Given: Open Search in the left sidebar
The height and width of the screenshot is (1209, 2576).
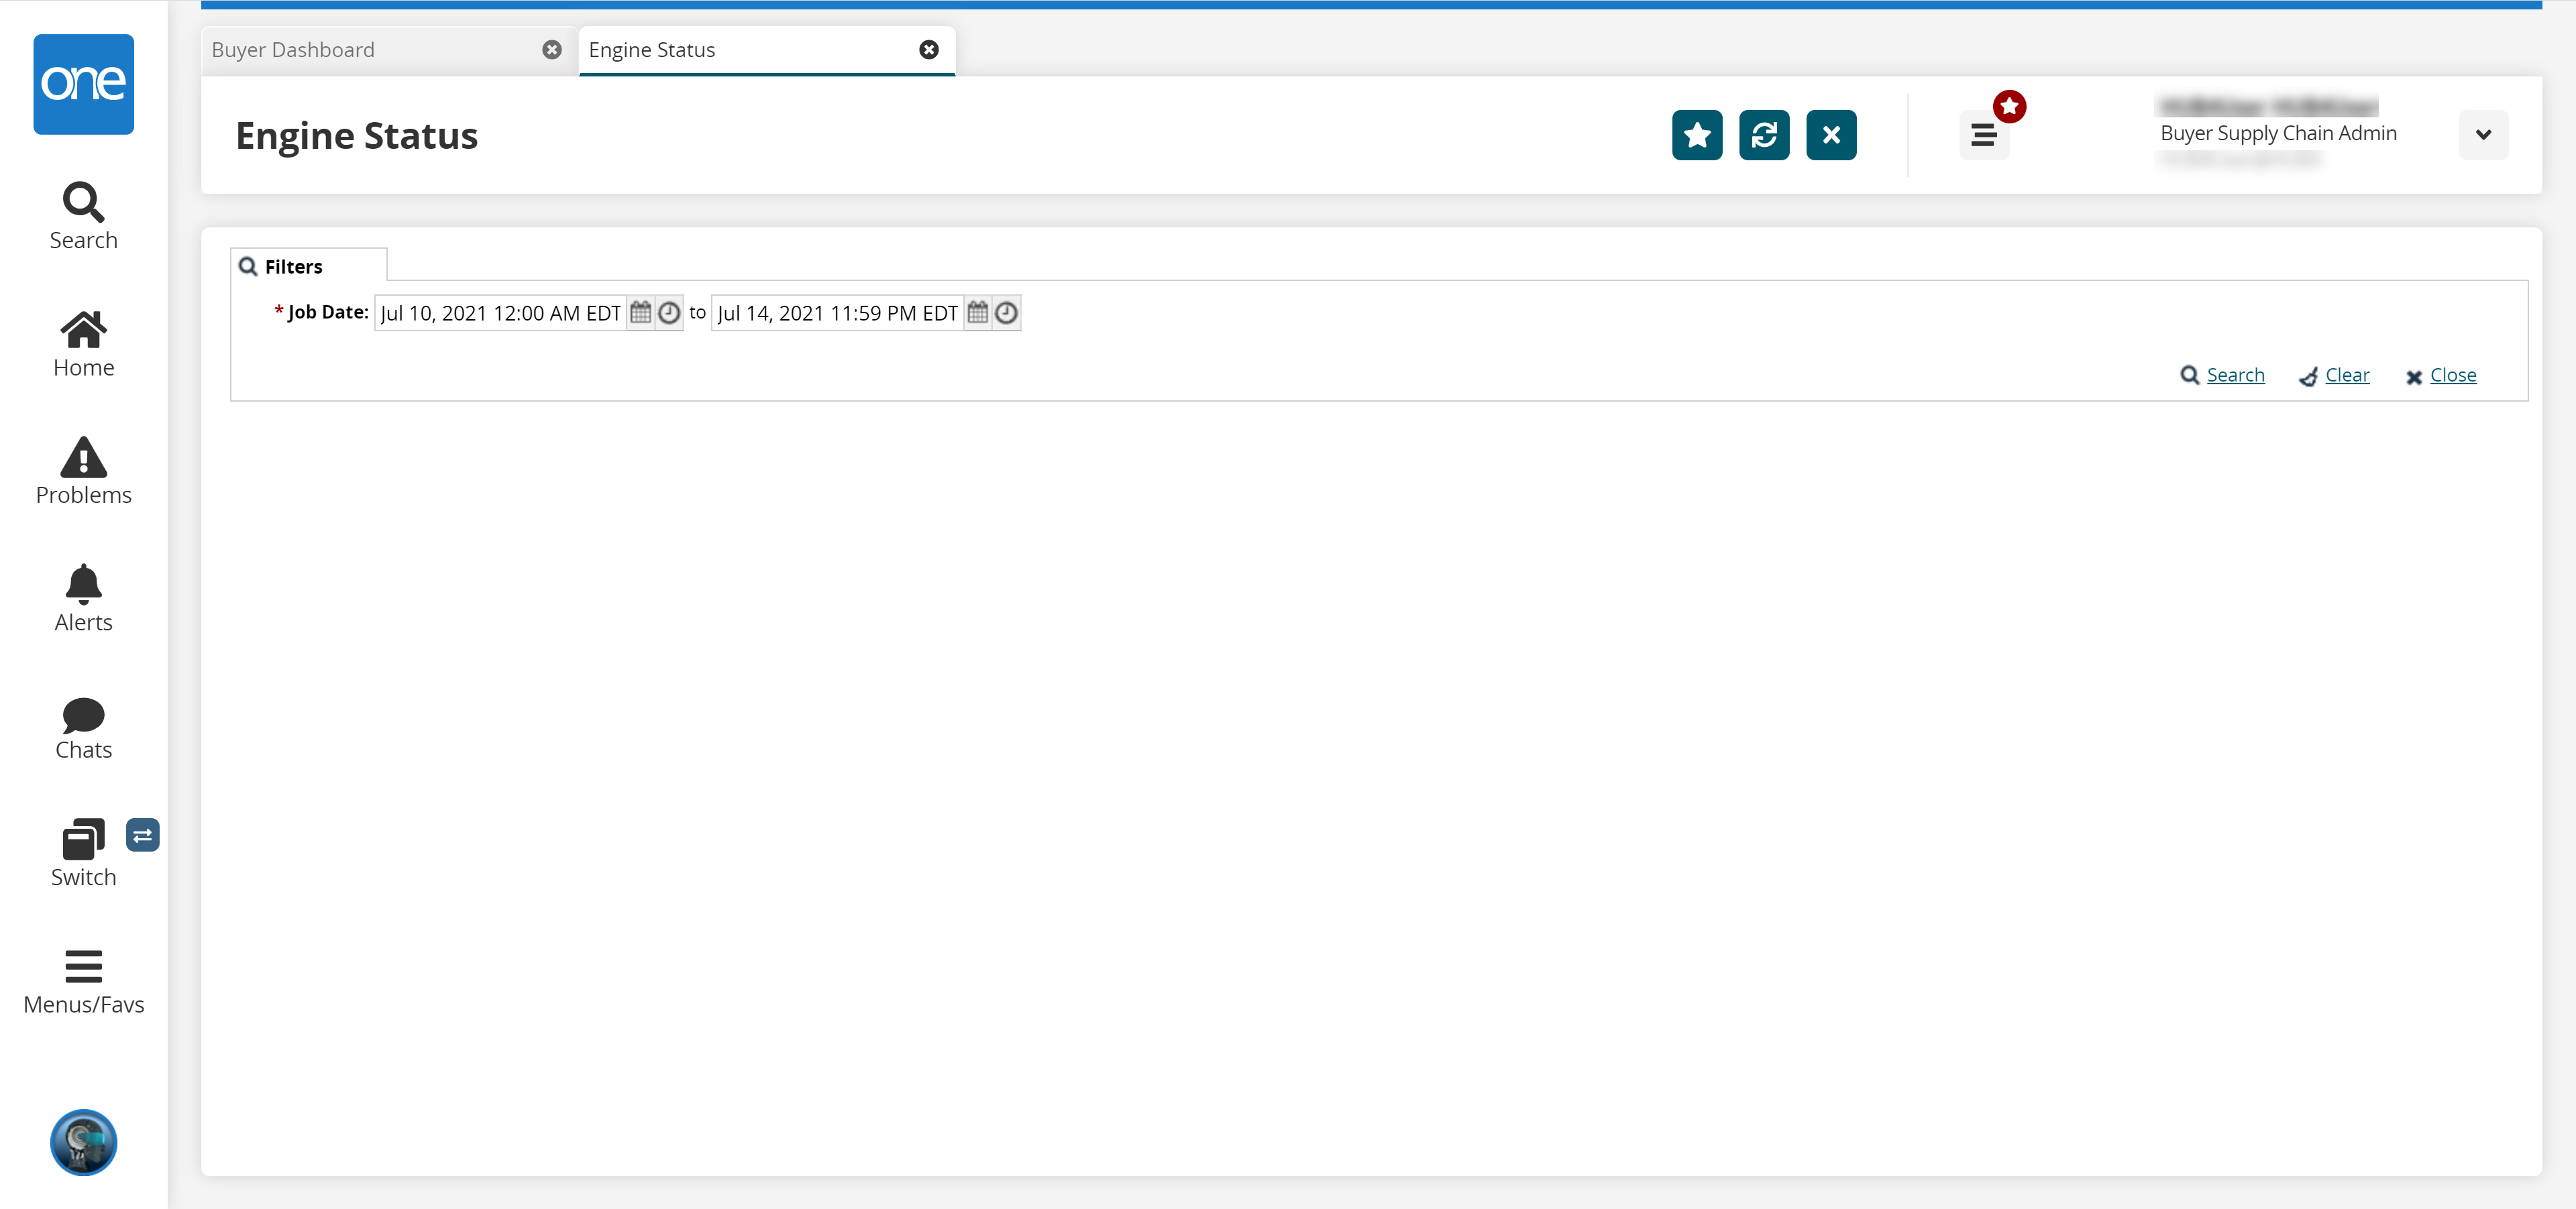Looking at the screenshot, I should (x=83, y=215).
